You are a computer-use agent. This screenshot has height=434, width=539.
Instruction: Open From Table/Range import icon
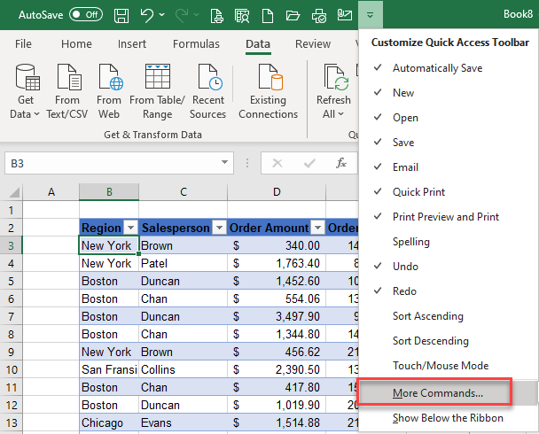pyautogui.click(x=157, y=78)
